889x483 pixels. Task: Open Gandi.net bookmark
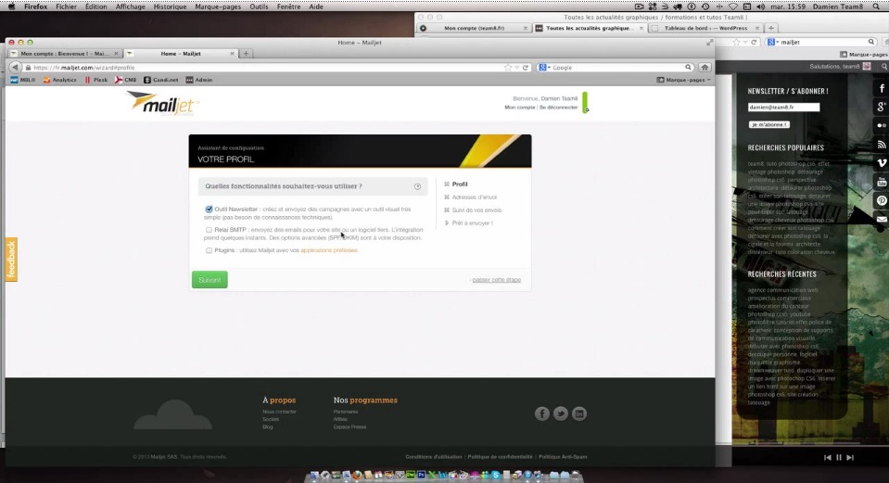(x=160, y=80)
